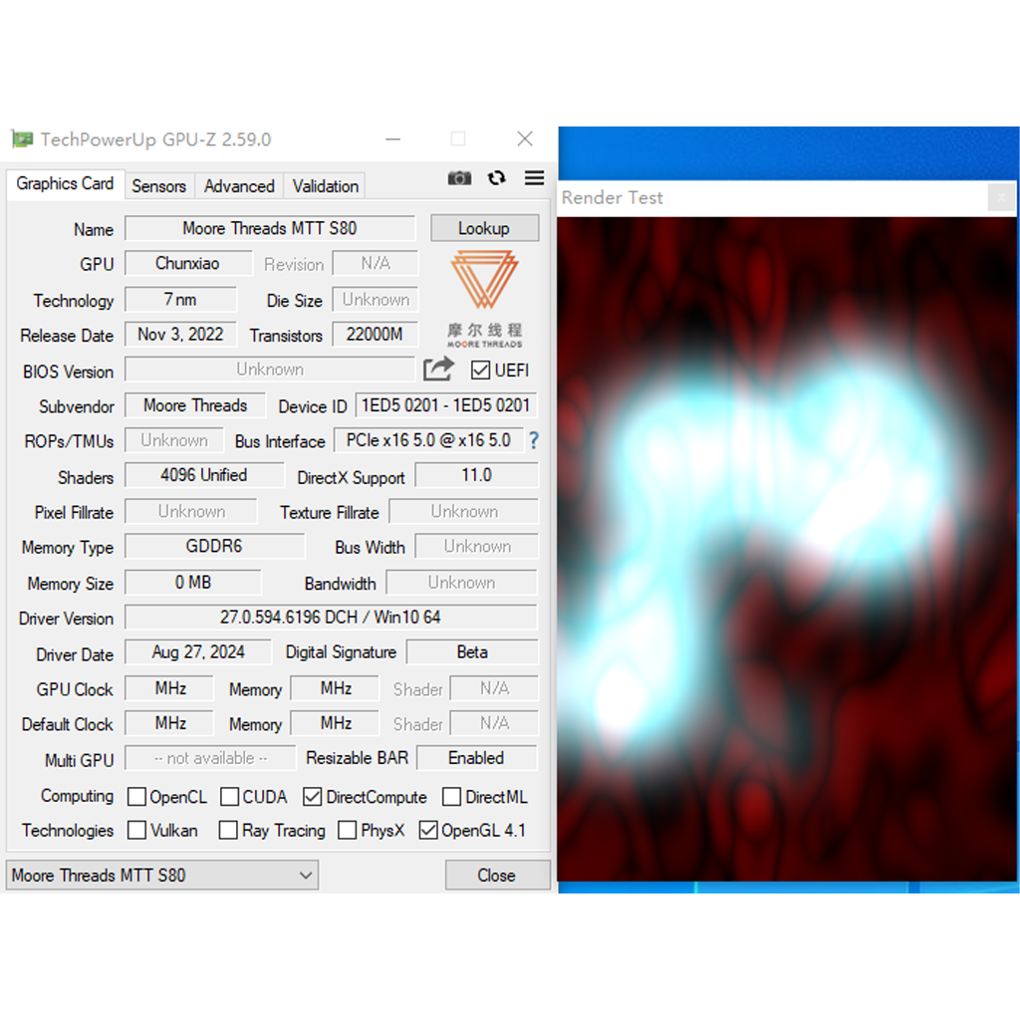This screenshot has width=1020, height=1020.
Task: Click the Driver Version field
Action: (330, 618)
